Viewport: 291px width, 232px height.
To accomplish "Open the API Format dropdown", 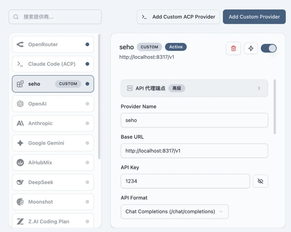I will pyautogui.click(x=175, y=212).
